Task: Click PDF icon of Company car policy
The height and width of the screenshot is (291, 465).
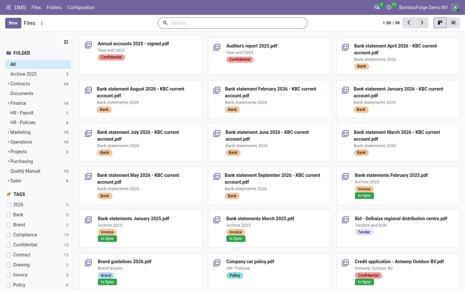Action: tap(217, 263)
